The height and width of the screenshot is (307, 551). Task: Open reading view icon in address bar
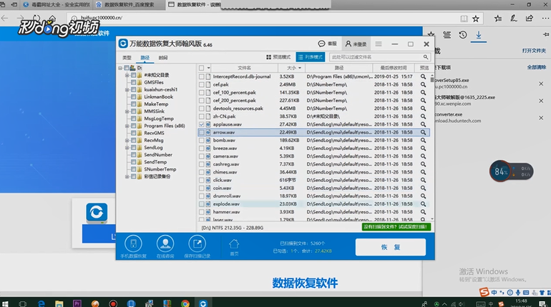point(464,19)
